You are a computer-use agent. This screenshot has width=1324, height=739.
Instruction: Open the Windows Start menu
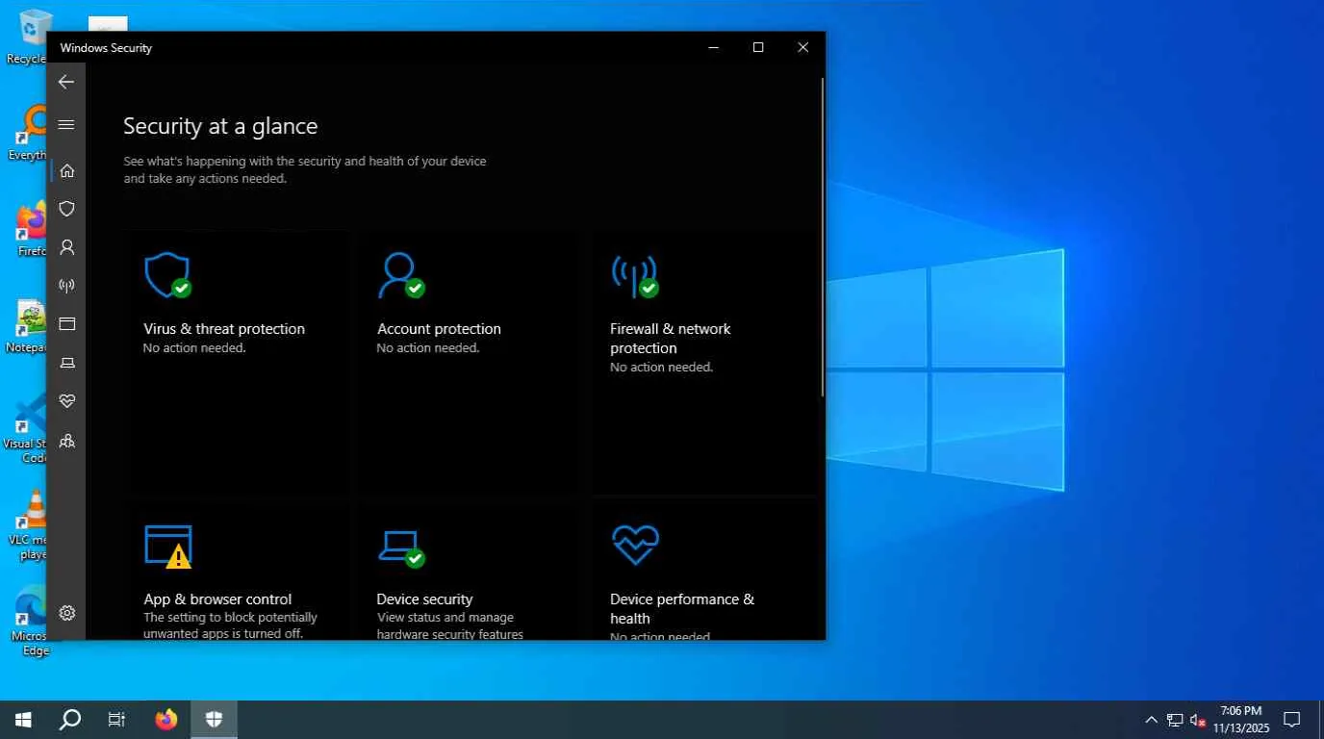23,720
